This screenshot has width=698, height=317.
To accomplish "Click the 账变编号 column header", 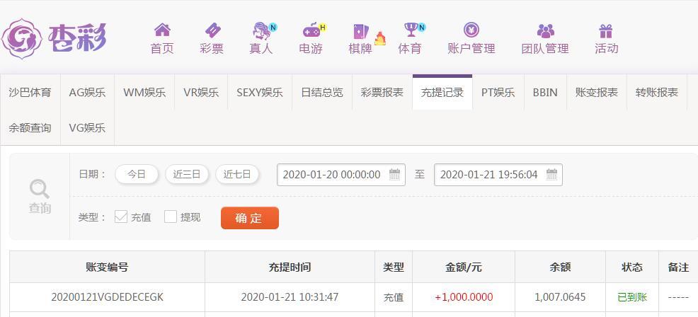I will tap(108, 267).
